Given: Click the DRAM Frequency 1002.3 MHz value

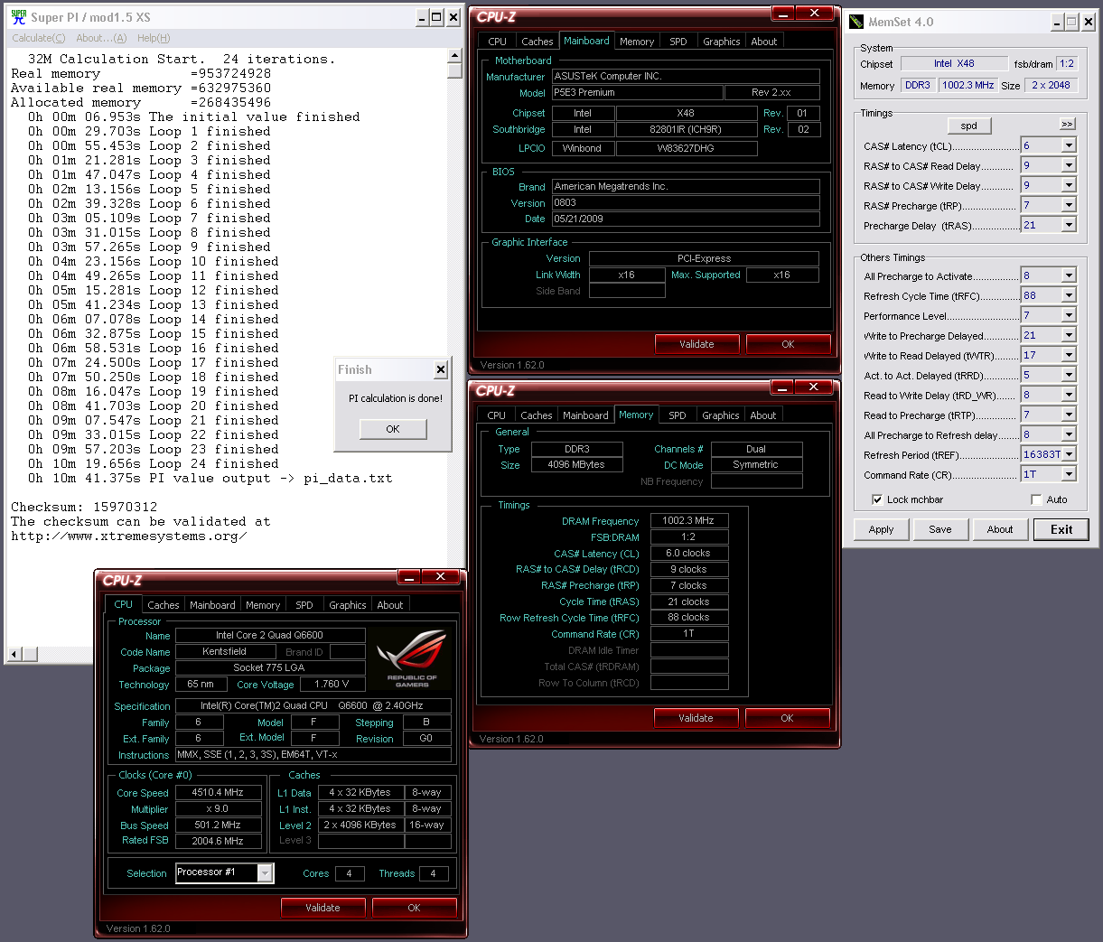Looking at the screenshot, I should pos(688,520).
